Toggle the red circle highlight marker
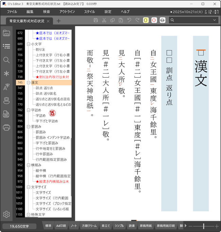This screenshot has width=221, height=232. pos(154,20)
